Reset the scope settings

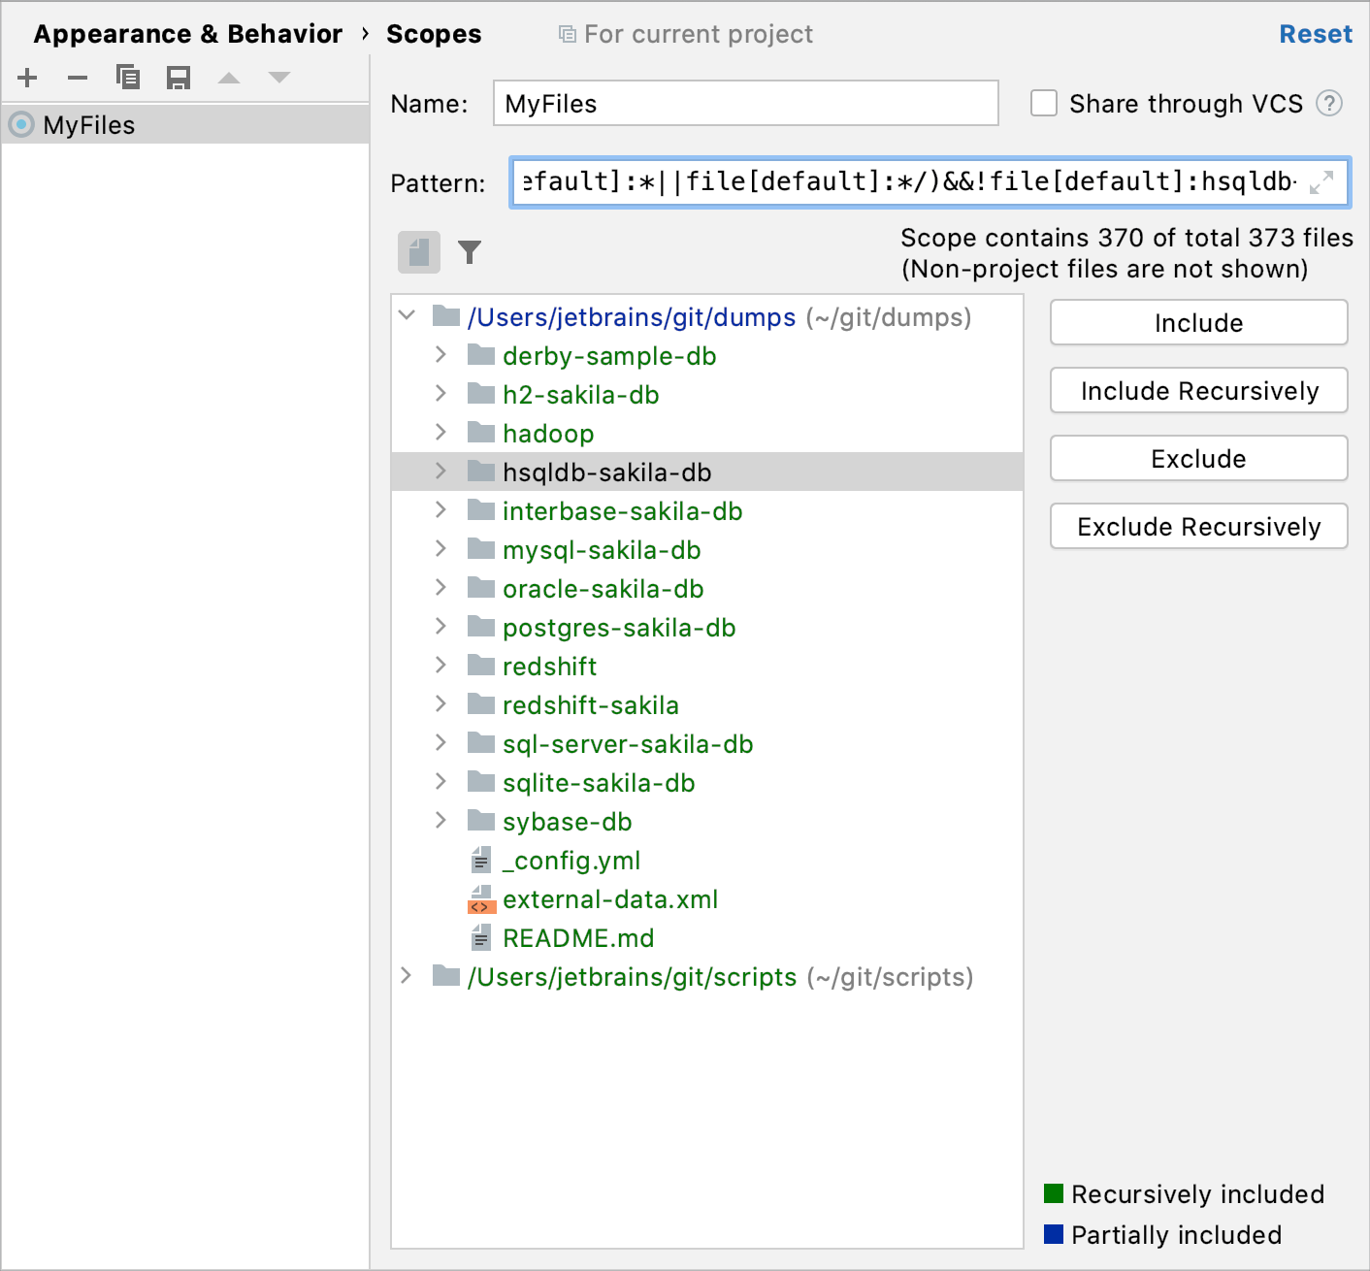tap(1316, 33)
